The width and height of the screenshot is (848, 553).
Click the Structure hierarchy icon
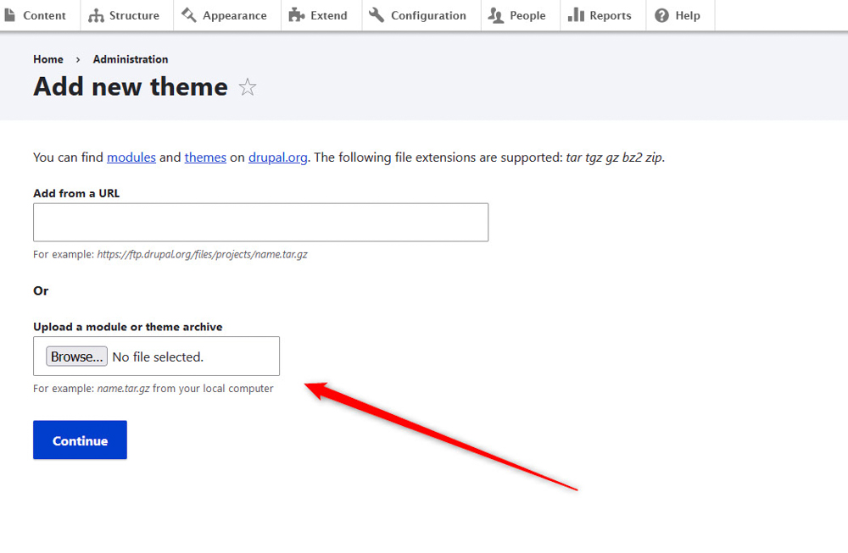click(x=97, y=15)
